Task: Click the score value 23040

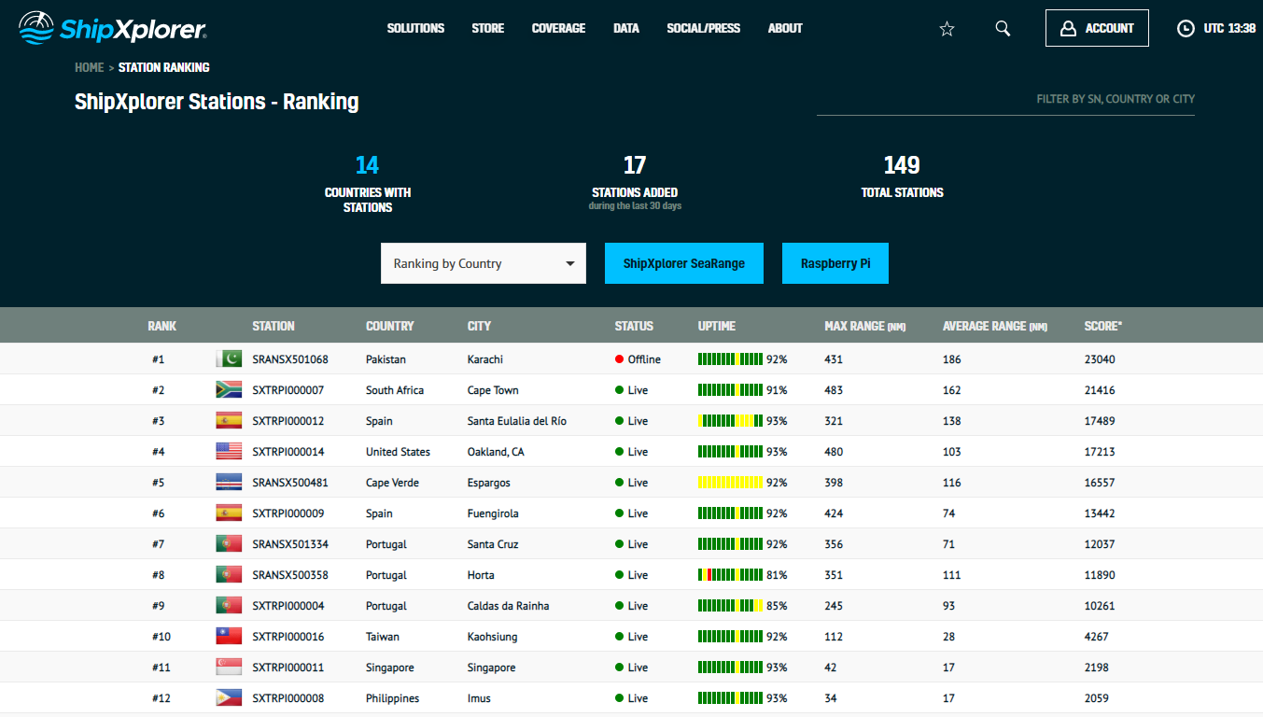Action: (x=1100, y=359)
